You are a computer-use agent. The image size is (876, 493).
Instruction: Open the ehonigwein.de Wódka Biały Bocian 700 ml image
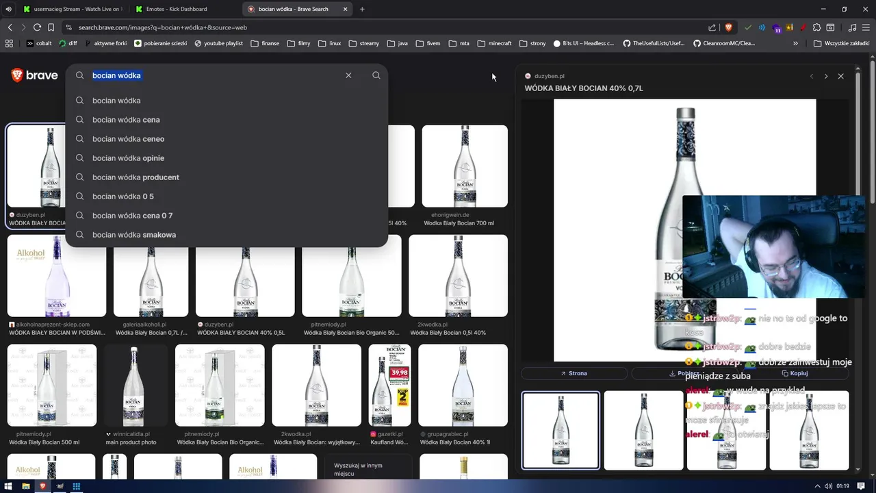[x=465, y=166]
